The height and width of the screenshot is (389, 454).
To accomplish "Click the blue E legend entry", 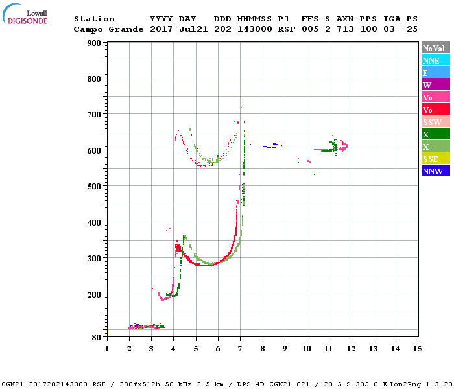I will coord(436,73).
